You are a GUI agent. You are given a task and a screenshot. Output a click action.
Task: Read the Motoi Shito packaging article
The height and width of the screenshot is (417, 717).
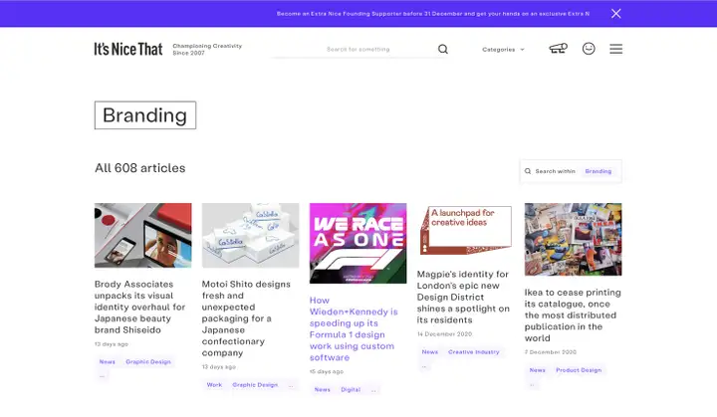click(x=247, y=318)
